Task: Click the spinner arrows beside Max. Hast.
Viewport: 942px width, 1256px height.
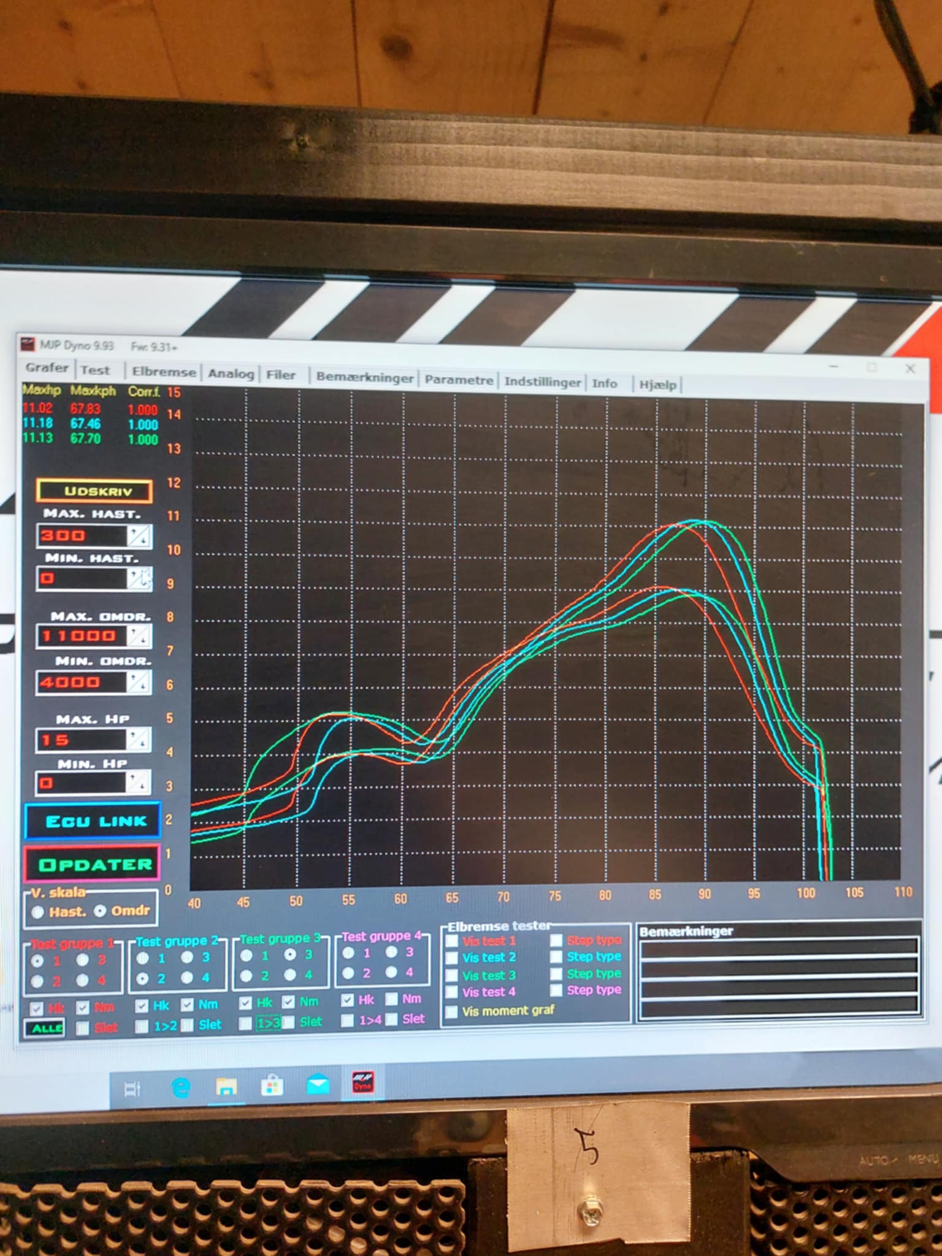Action: pos(139,536)
